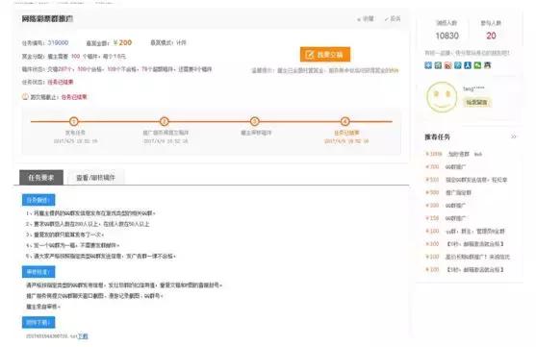Click step 4 任务已结束 timeline marker
The image size is (536, 347).
[345, 121]
